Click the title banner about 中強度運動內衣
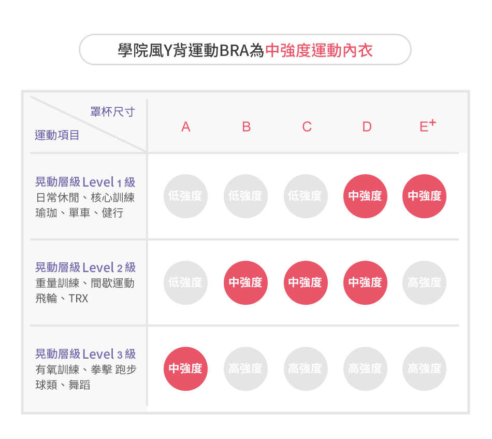Screen dimensions: 492x439 245,50
